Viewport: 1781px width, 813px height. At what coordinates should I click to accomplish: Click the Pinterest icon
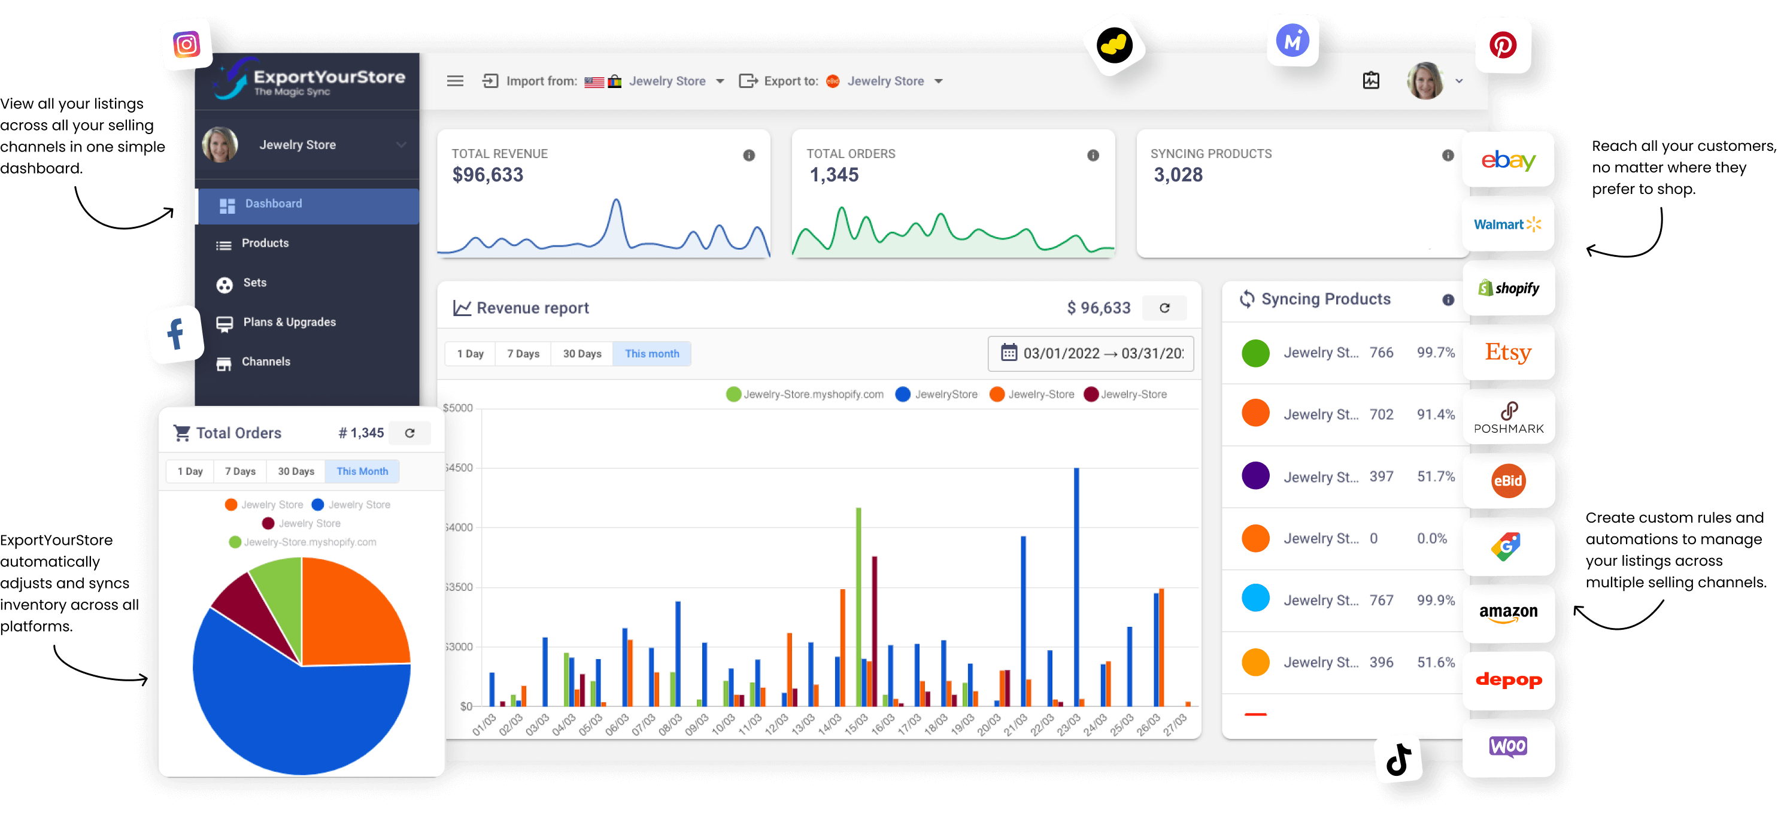point(1503,45)
